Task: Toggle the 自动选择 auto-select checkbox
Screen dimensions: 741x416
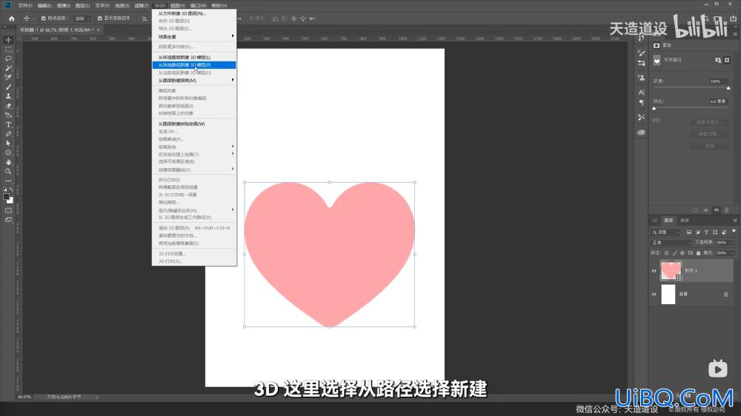Action: (x=44, y=19)
